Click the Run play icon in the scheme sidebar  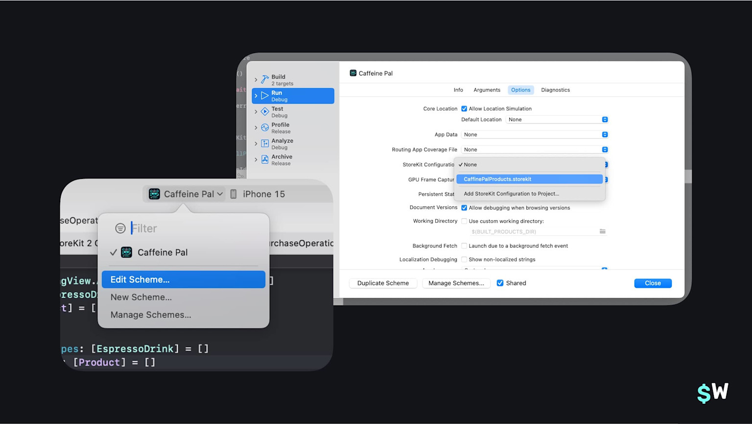264,96
